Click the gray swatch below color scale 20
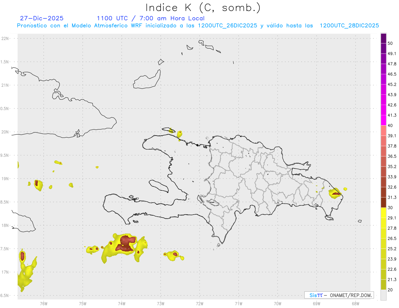The image size is (399, 308). click(383, 295)
